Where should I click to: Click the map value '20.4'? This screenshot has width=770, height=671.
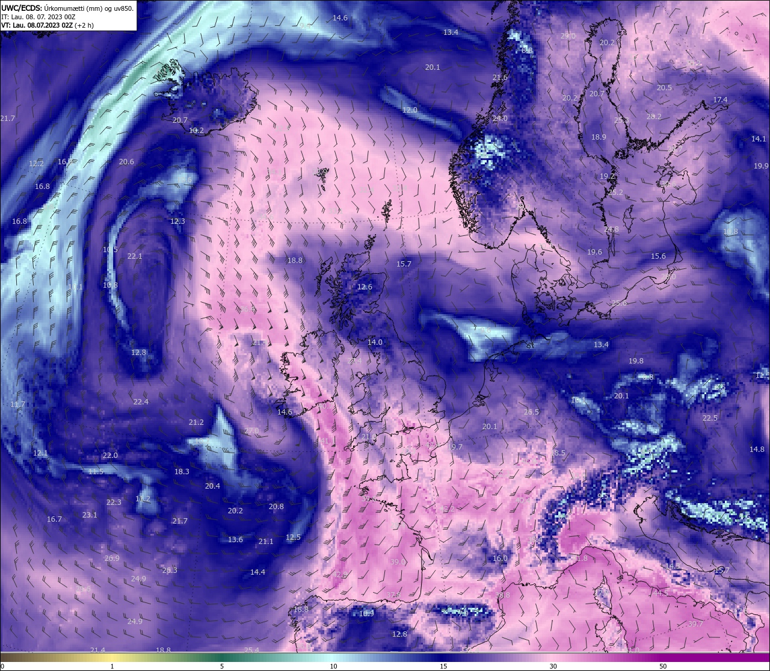coord(212,486)
